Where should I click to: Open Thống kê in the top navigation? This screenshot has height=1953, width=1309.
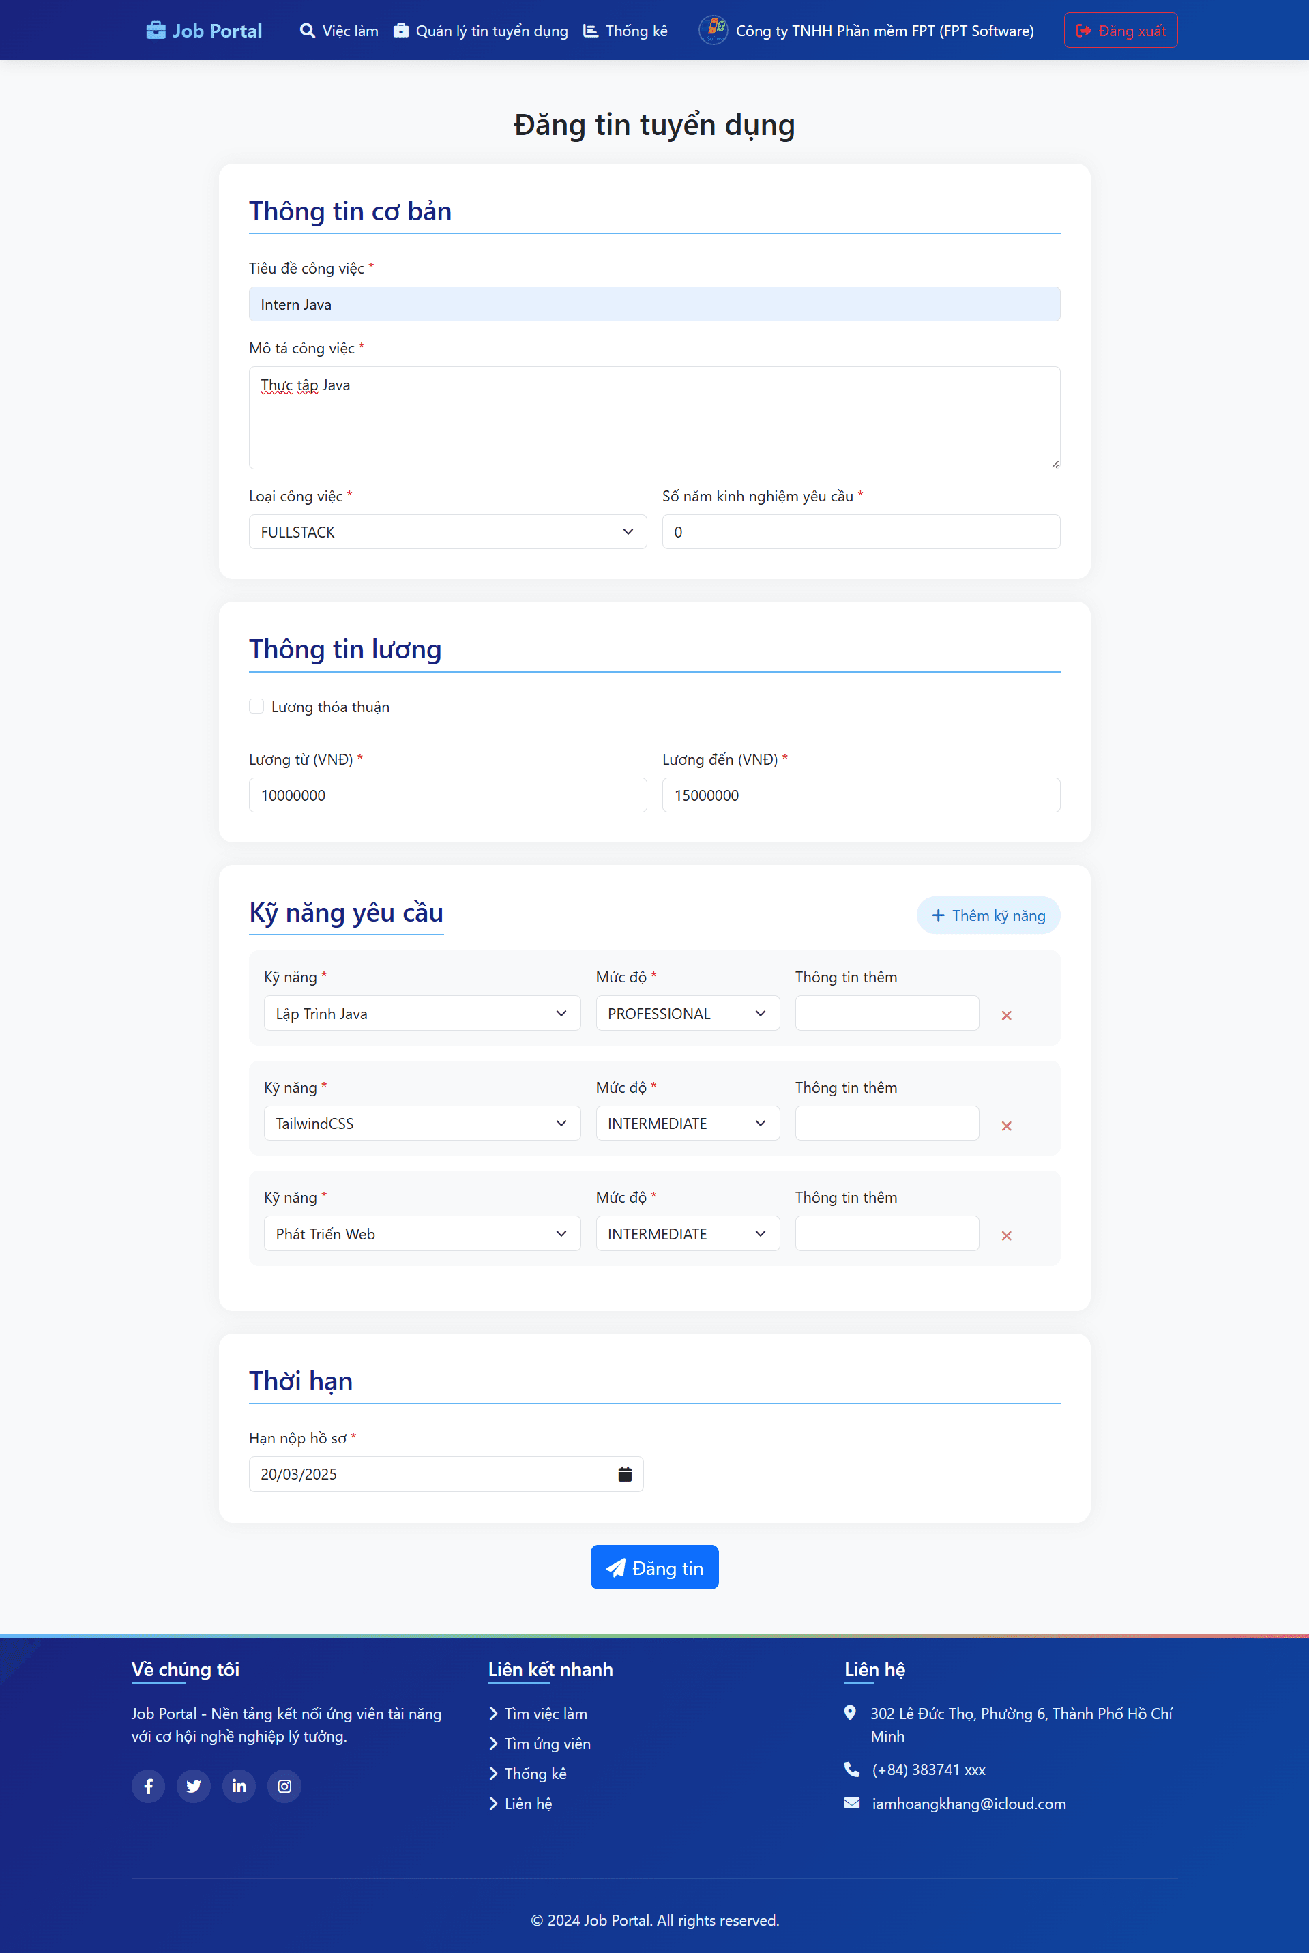coord(626,31)
